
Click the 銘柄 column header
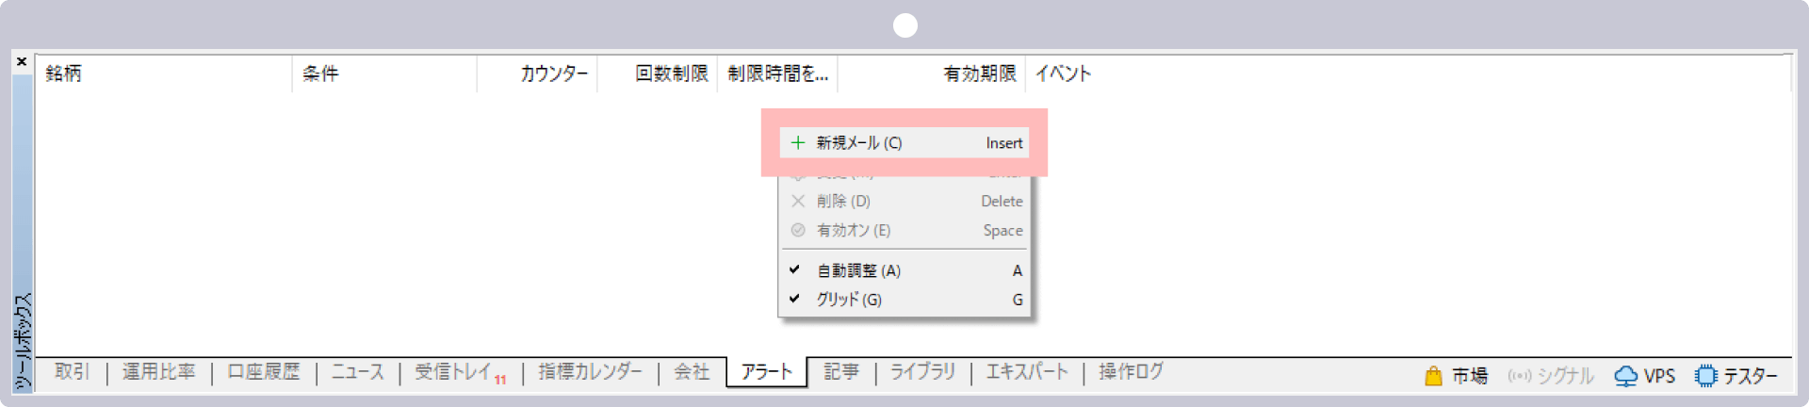[64, 73]
